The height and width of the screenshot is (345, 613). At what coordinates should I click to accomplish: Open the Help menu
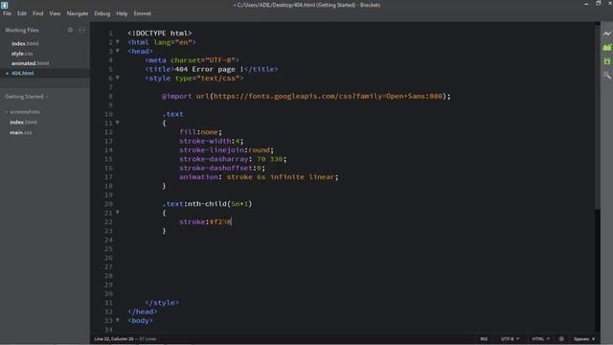click(x=122, y=13)
